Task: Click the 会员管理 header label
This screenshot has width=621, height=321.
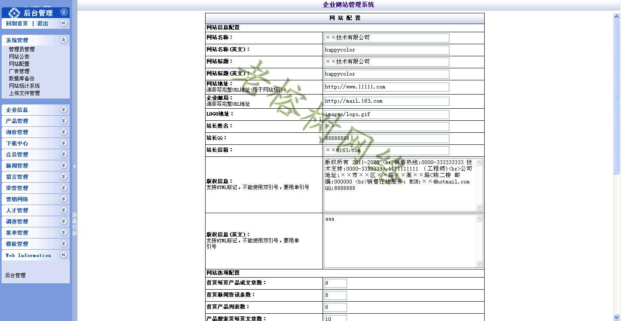Action: click(17, 155)
